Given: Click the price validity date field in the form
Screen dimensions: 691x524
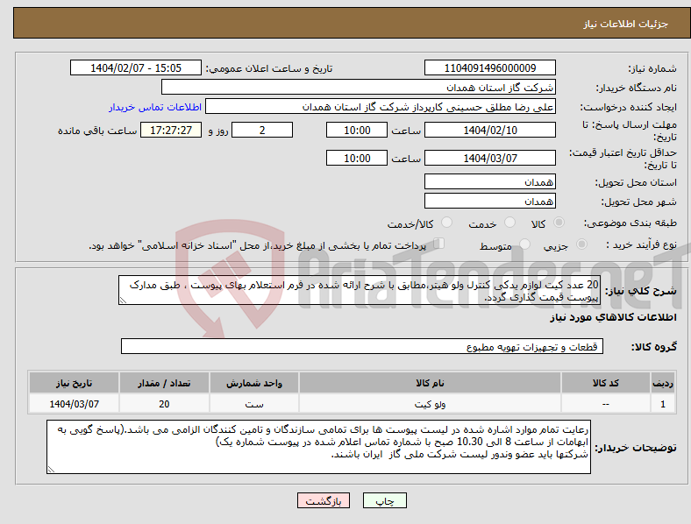Looking at the screenshot, I should coord(489,158).
